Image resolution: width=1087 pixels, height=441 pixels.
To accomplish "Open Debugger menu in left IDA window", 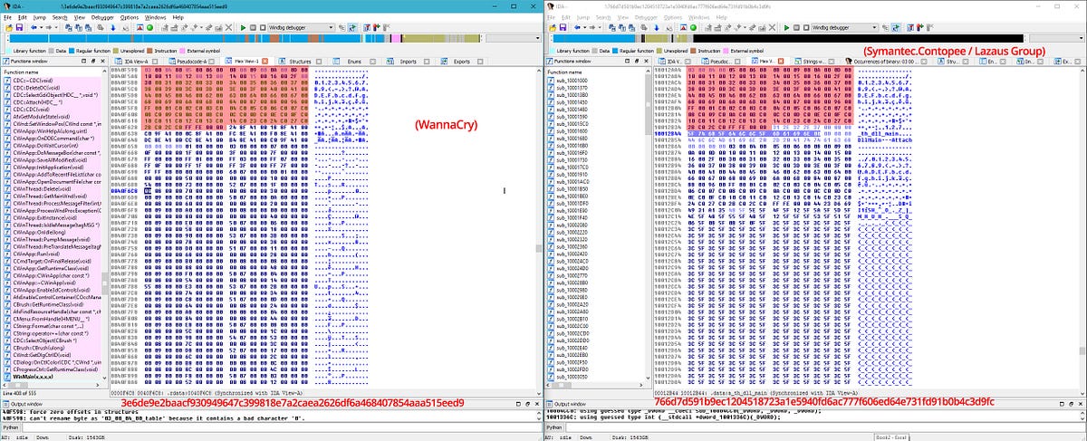I will point(102,17).
